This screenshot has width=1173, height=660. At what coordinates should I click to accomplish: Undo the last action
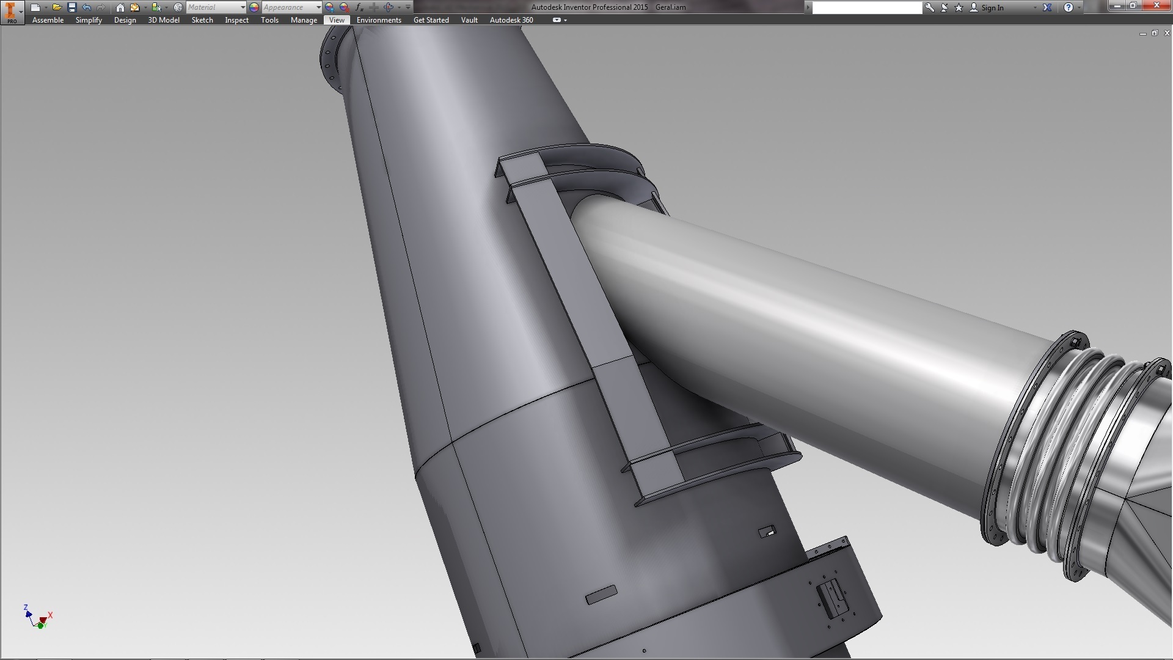click(x=86, y=7)
